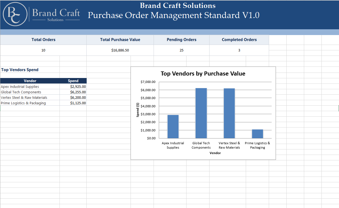Click the $4,000.00 axis label
The width and height of the screenshot is (339, 208).
point(148,106)
